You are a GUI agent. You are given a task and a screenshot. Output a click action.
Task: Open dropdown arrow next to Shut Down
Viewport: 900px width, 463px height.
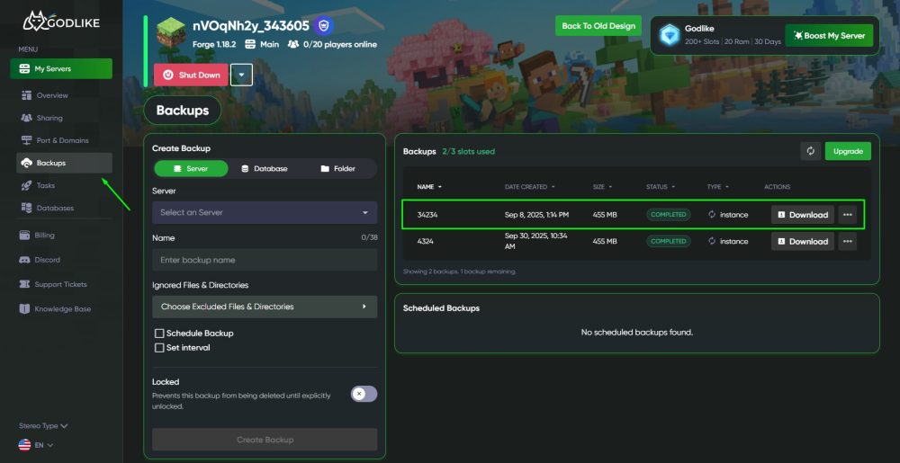[241, 75]
